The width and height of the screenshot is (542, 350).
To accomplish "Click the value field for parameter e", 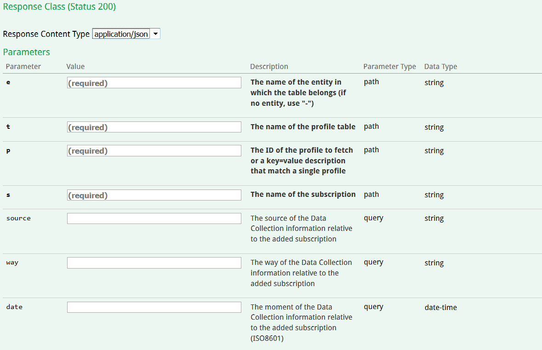I will tap(154, 83).
